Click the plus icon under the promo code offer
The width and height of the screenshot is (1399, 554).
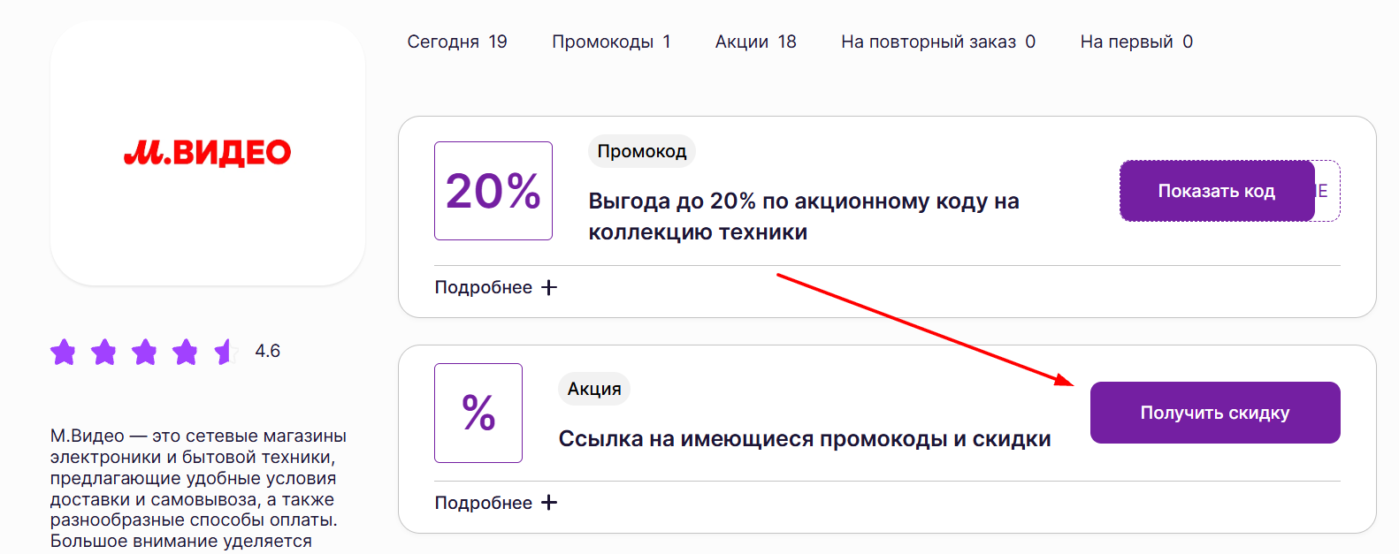coord(549,287)
